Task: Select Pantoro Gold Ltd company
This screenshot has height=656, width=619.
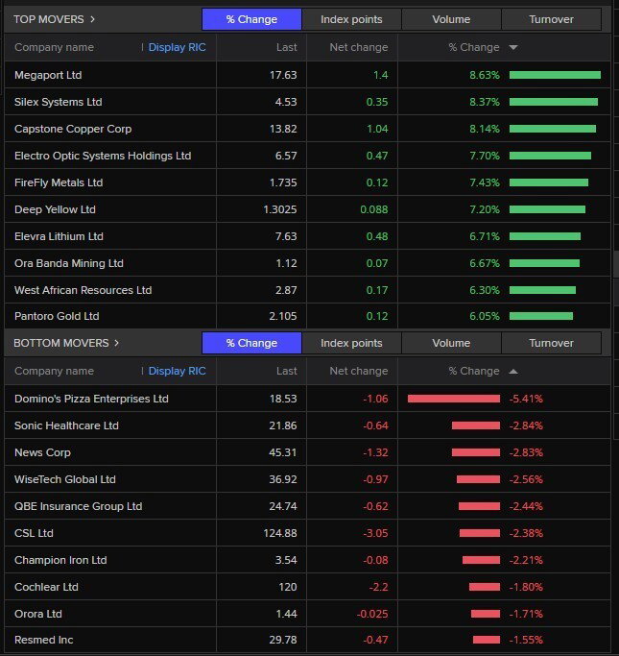Action: point(57,316)
